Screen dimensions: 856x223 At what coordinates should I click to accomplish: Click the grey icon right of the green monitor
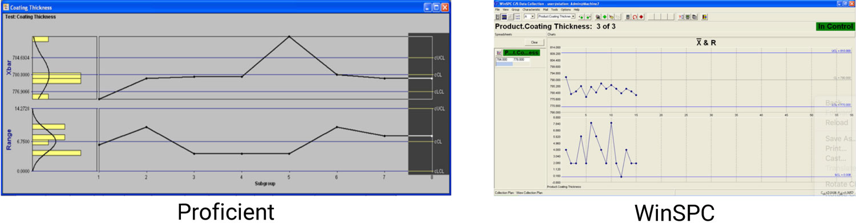coord(695,16)
